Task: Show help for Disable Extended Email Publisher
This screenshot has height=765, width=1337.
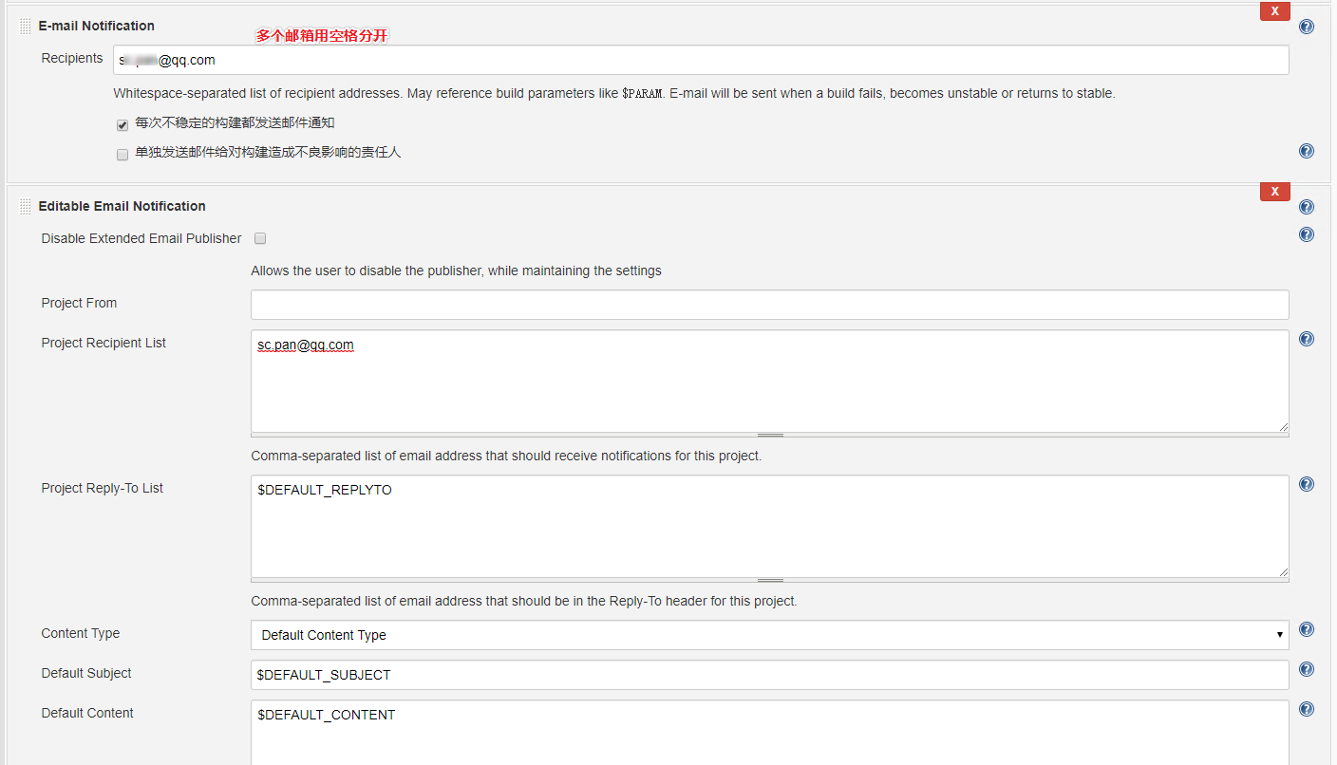Action: coord(1307,234)
